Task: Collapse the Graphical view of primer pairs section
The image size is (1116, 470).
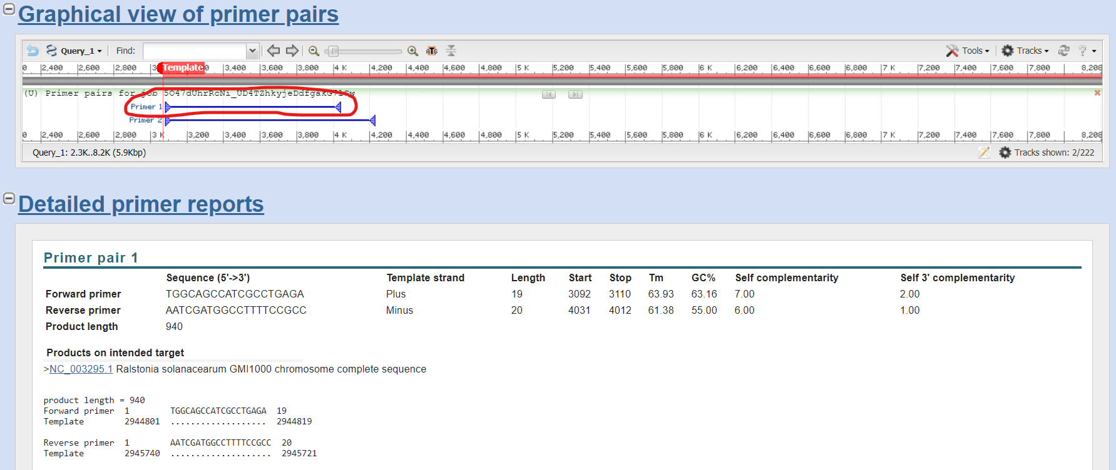Action: point(9,9)
